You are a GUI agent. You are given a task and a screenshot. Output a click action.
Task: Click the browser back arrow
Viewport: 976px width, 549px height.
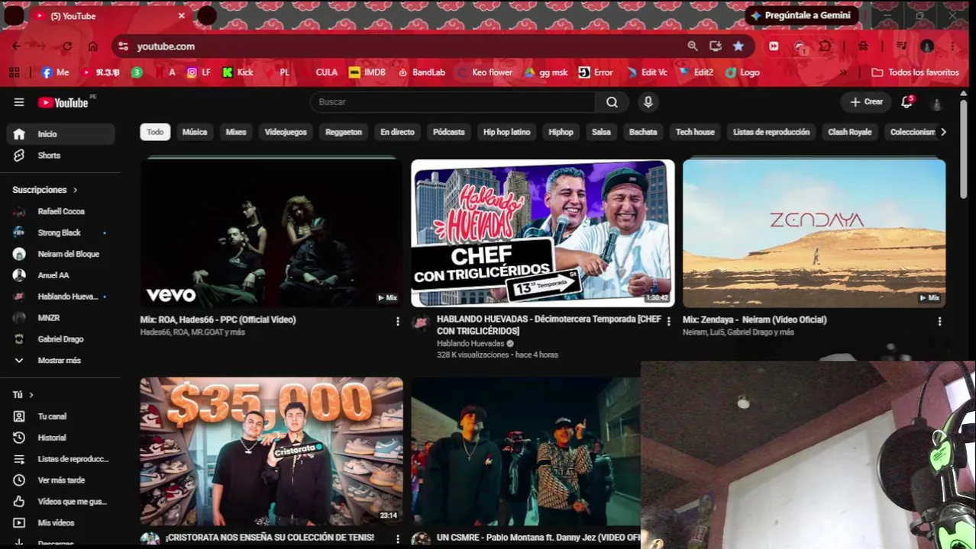[16, 47]
